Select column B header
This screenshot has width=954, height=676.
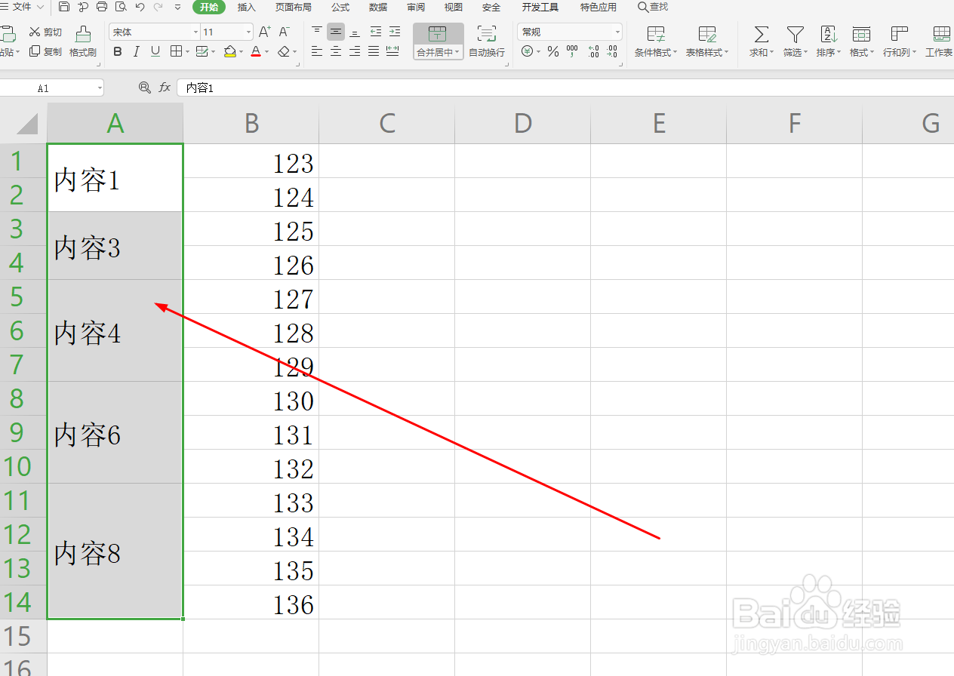coord(251,123)
